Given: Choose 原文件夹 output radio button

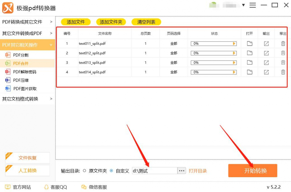Looking at the screenshot, I should [84, 171].
